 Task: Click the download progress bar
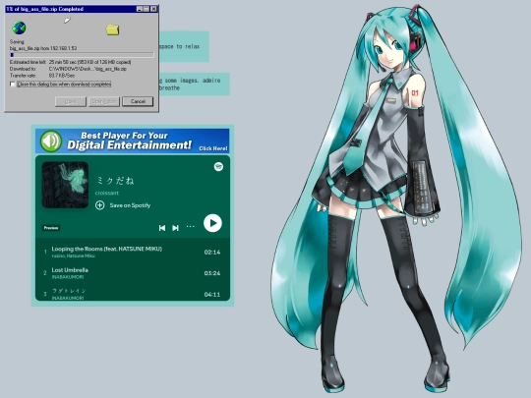(82, 54)
